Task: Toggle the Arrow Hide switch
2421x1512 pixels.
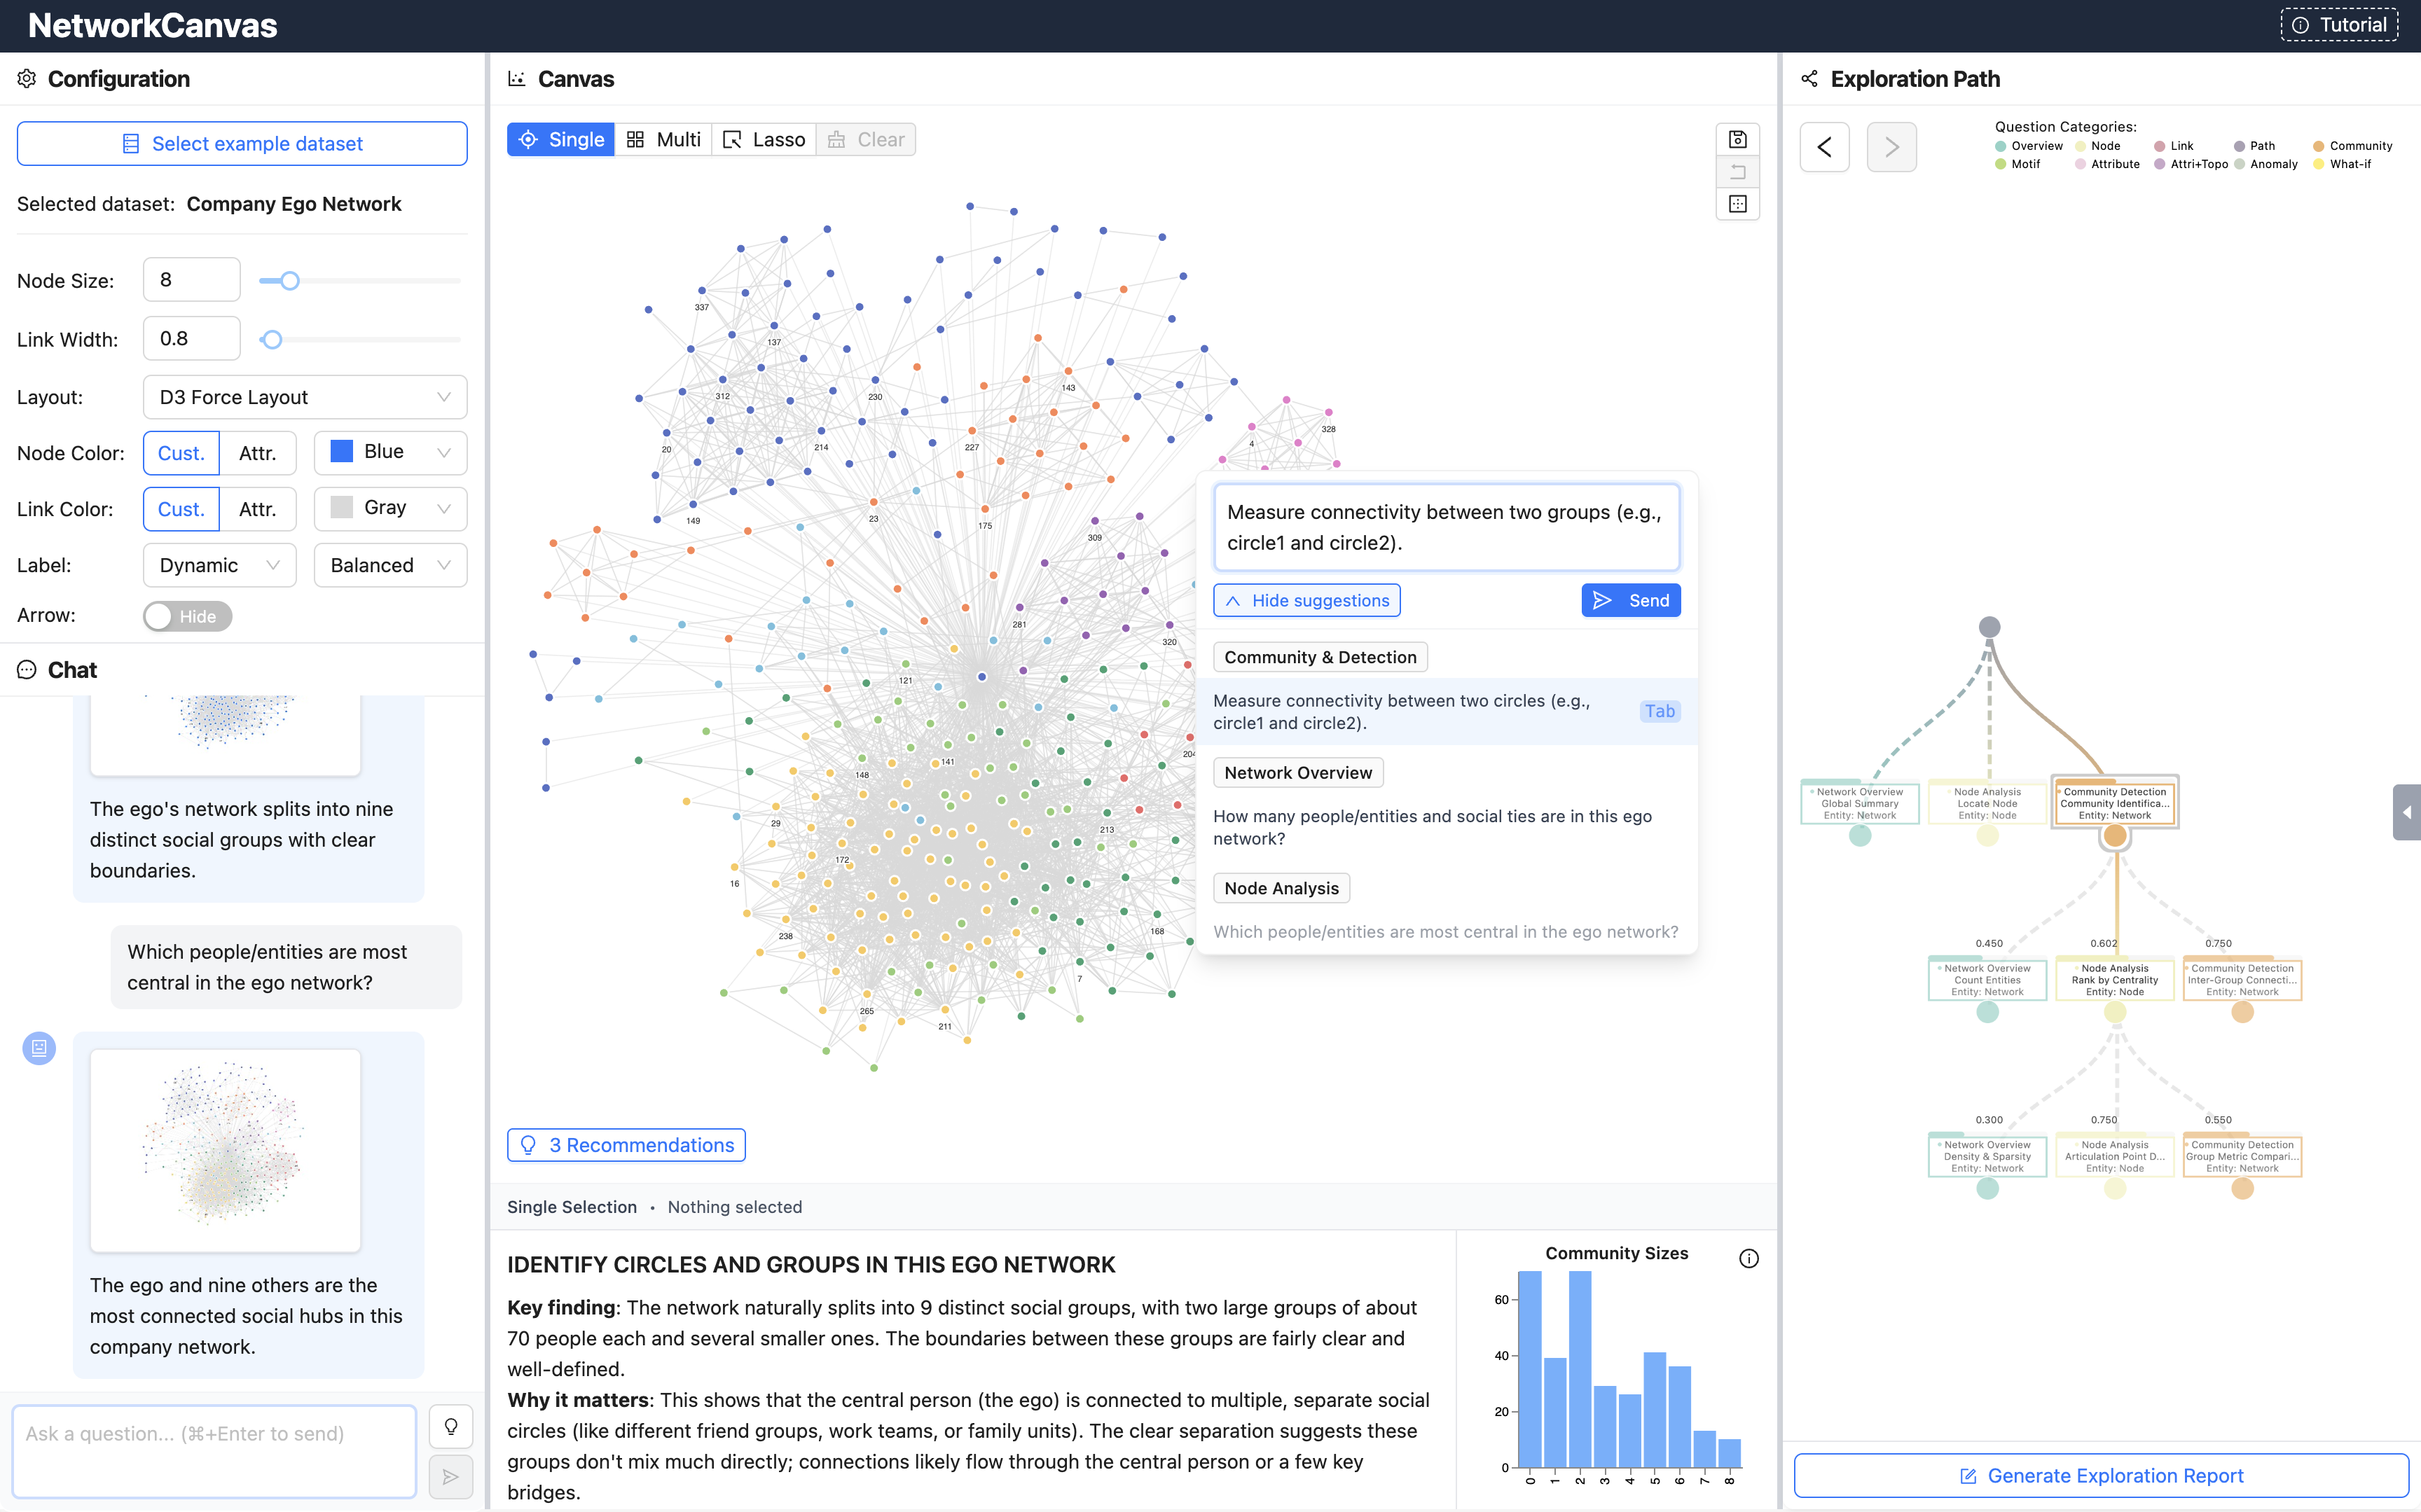Action: point(187,616)
